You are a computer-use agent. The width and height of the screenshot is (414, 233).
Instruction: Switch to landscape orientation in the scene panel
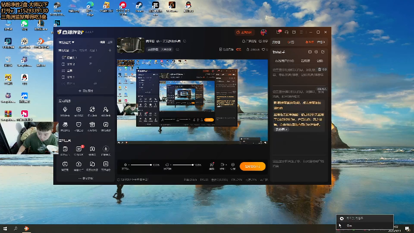click(x=102, y=42)
